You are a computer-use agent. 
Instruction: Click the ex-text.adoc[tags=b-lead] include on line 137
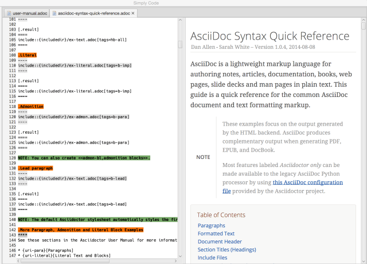(72, 204)
